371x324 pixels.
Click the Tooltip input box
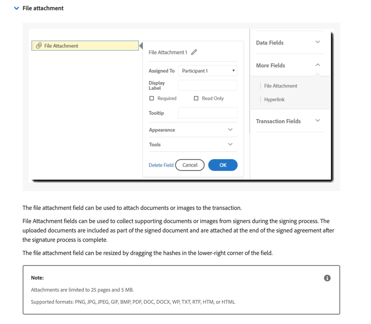207,113
